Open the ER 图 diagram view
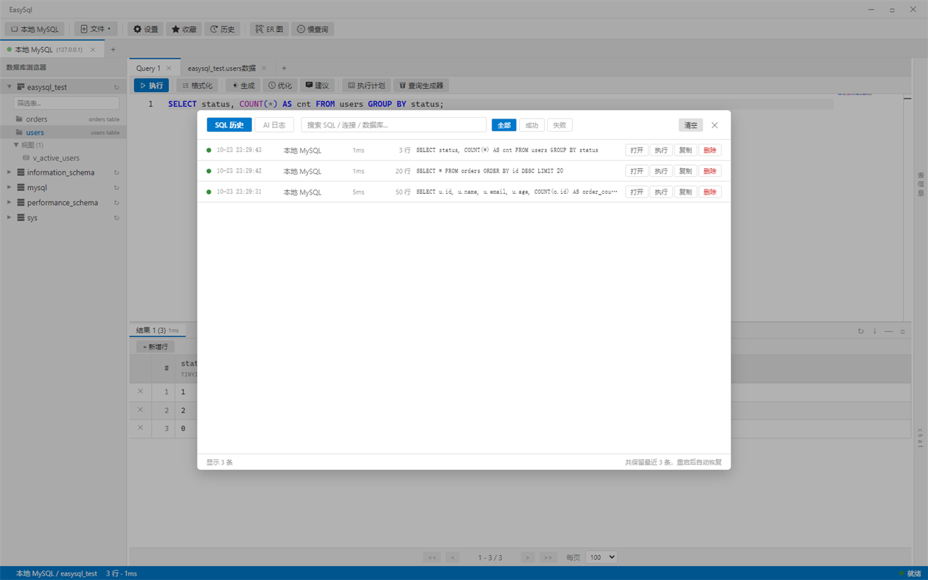The image size is (928, 580). (x=269, y=29)
